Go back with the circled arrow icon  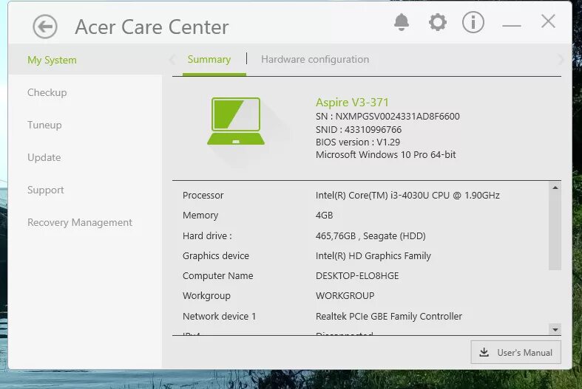45,27
